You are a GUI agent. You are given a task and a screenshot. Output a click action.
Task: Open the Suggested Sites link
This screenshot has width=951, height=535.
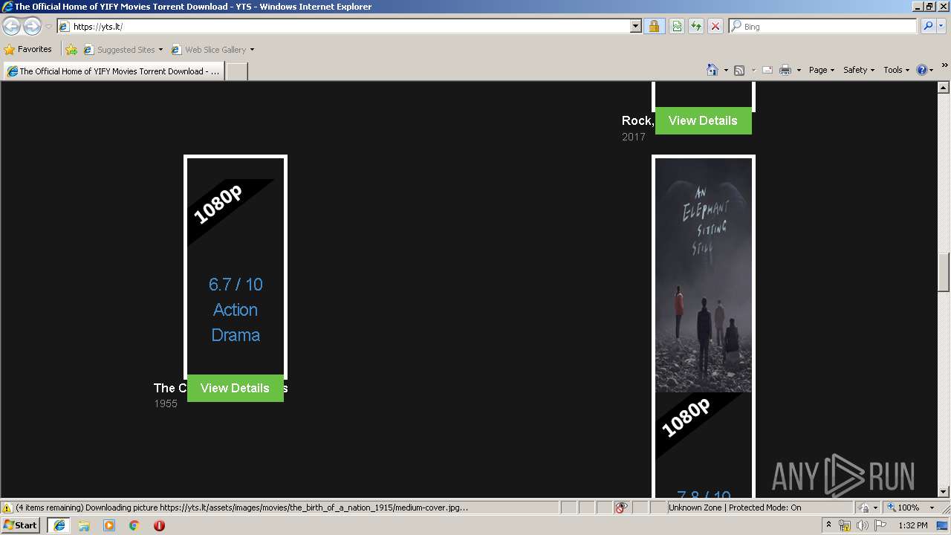click(x=123, y=50)
